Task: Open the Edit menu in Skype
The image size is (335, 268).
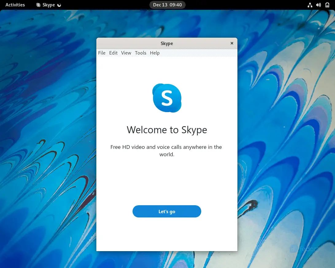Action: (x=113, y=53)
